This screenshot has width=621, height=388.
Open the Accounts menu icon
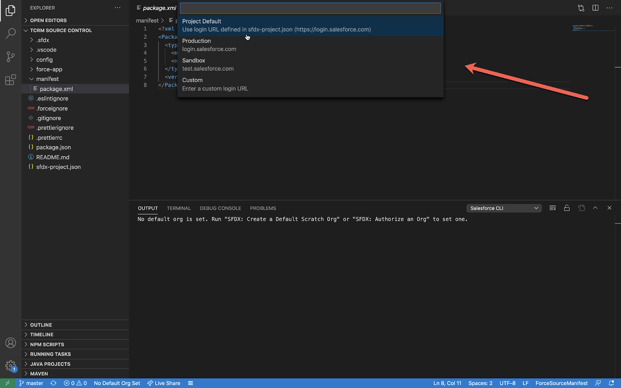[x=10, y=343]
